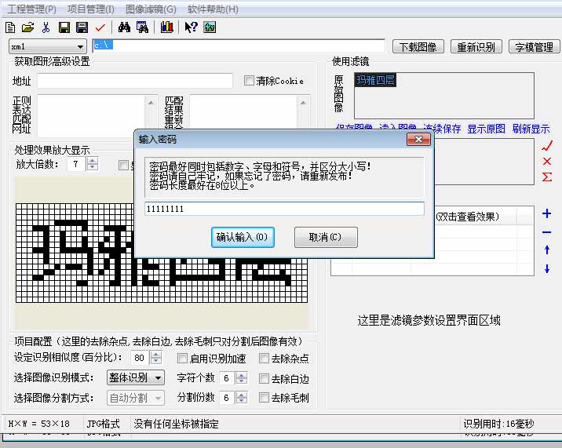Check the 启用识别加速 option
The image size is (562, 448).
click(183, 359)
